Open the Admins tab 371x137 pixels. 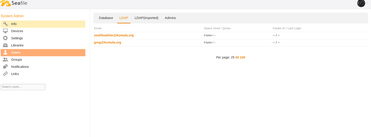(170, 18)
